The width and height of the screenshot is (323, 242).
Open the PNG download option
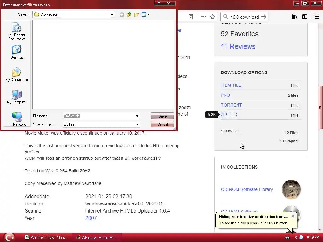coord(225,95)
